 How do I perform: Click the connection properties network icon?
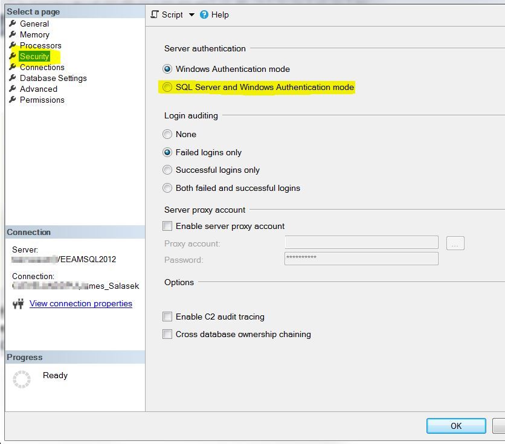click(18, 303)
